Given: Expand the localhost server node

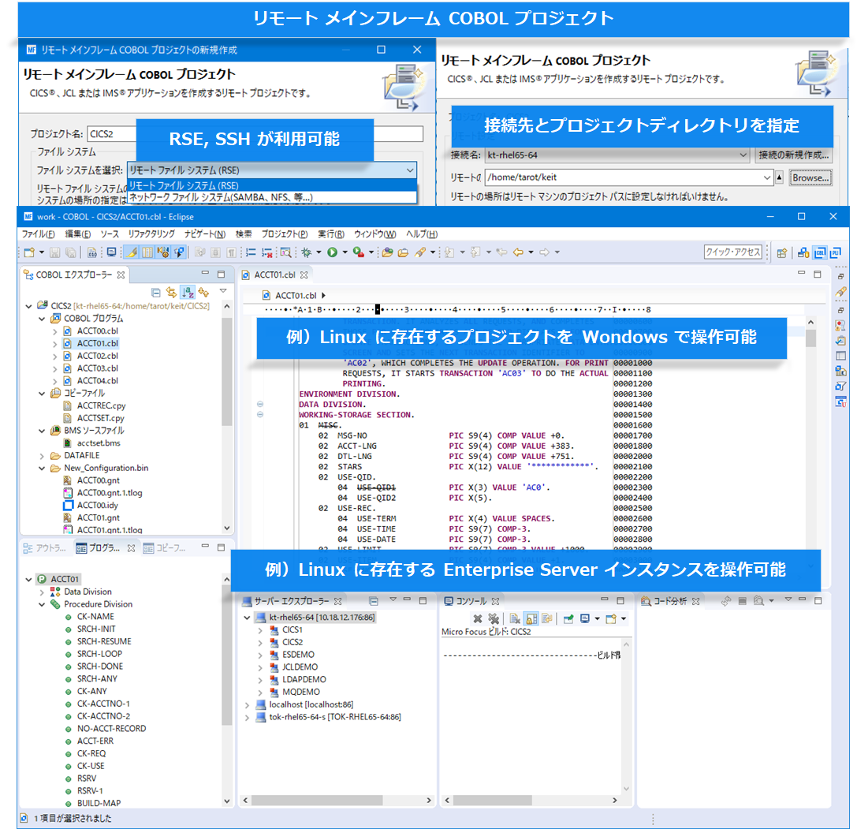Looking at the screenshot, I should [247, 705].
